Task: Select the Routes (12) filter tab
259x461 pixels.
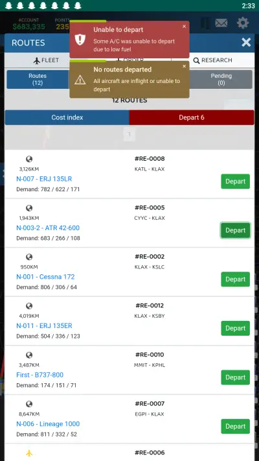Action: click(38, 79)
